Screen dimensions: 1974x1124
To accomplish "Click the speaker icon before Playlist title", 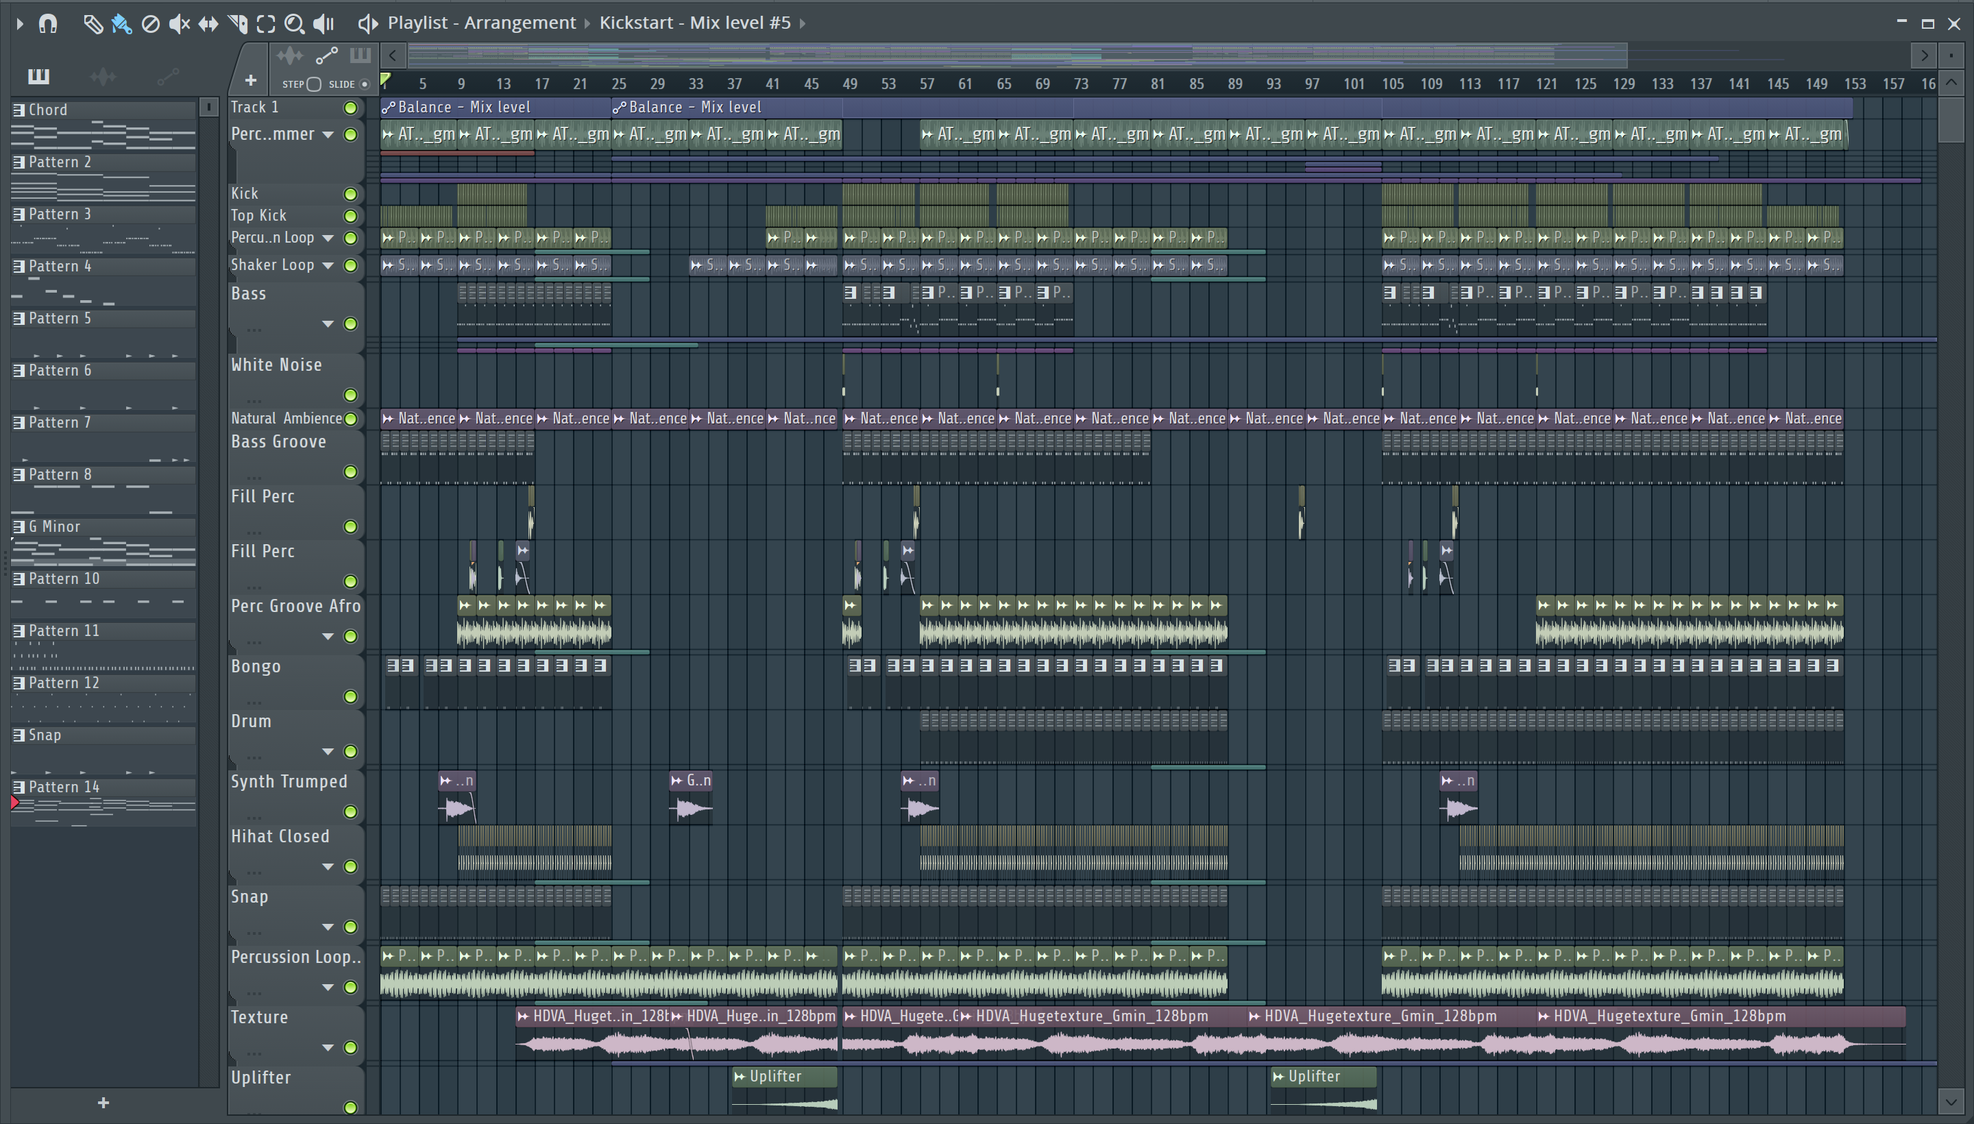I will tap(367, 24).
